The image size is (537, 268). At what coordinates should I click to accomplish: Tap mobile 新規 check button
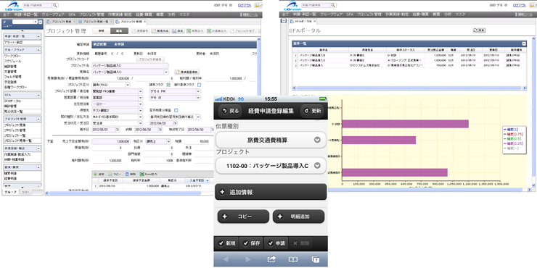pos(226,243)
